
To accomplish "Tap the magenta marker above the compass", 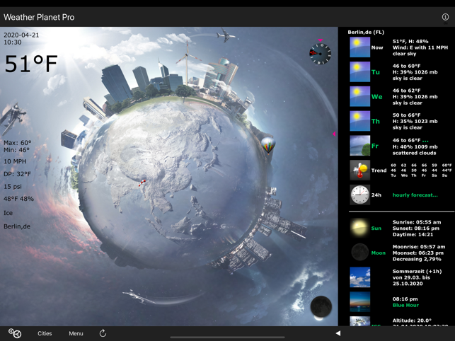I will 320,40.
